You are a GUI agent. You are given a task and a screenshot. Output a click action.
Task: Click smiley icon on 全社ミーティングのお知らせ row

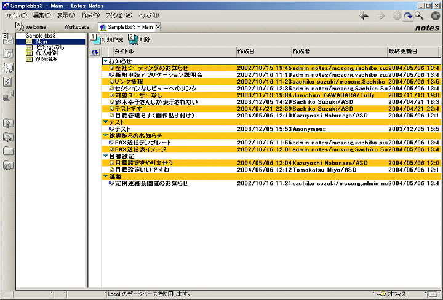point(111,68)
